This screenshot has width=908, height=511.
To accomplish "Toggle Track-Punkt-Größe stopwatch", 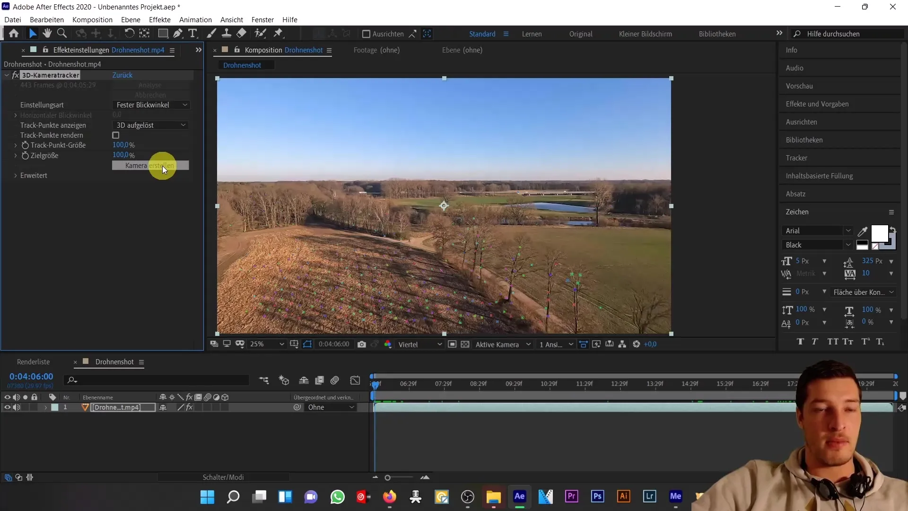I will [25, 145].
